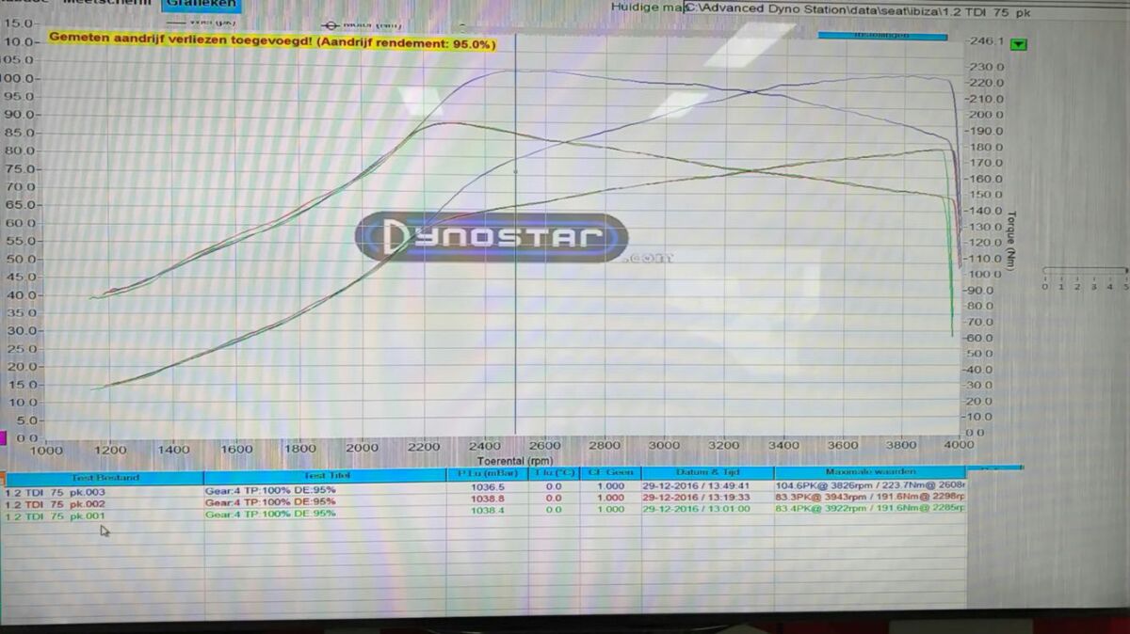Click the air pressure value 1038.4
This screenshot has height=634, width=1130.
[x=488, y=510]
